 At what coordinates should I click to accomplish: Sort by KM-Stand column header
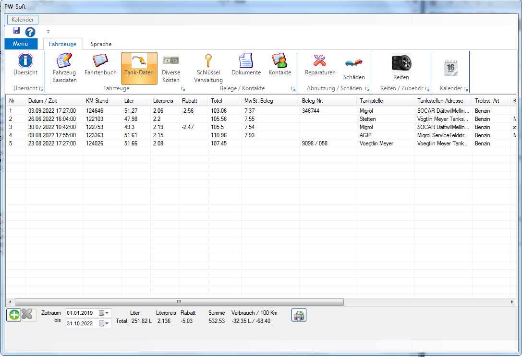pos(97,101)
